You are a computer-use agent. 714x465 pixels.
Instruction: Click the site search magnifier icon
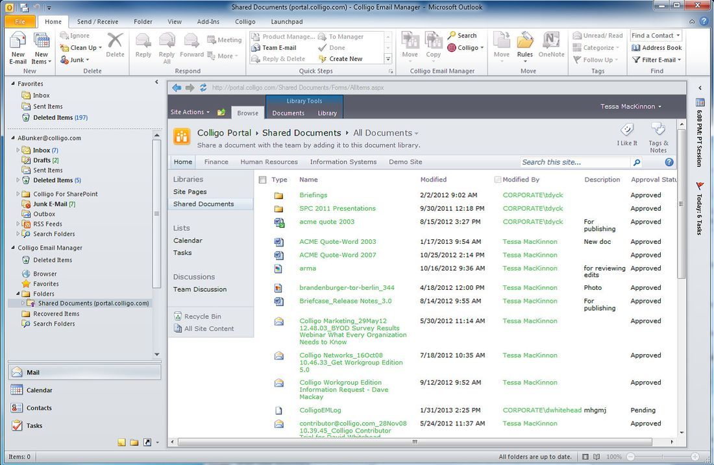pyautogui.click(x=637, y=162)
